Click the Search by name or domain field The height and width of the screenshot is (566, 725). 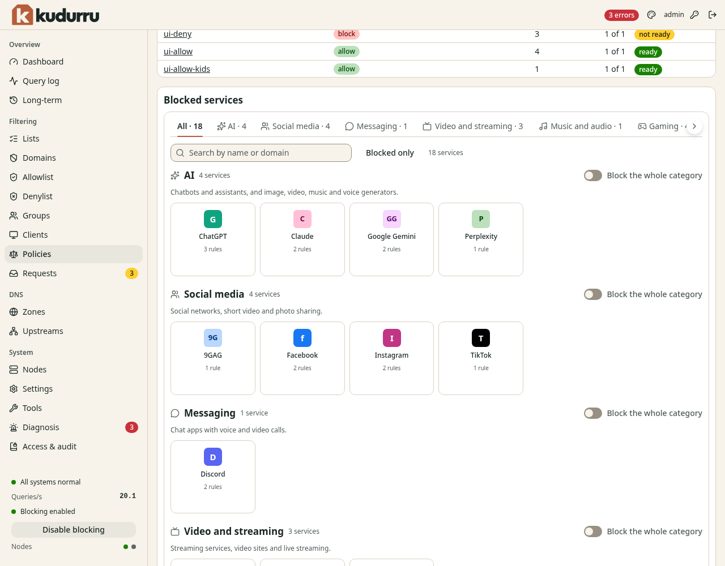pyautogui.click(x=261, y=153)
